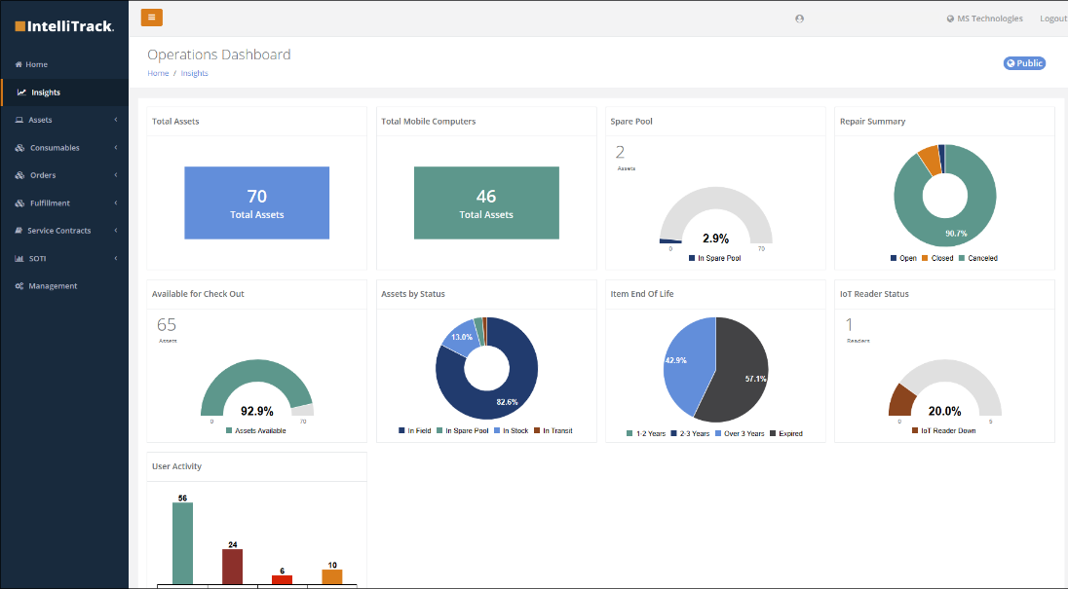Click the Insights chart icon in sidebar
This screenshot has width=1068, height=589.
coord(21,92)
